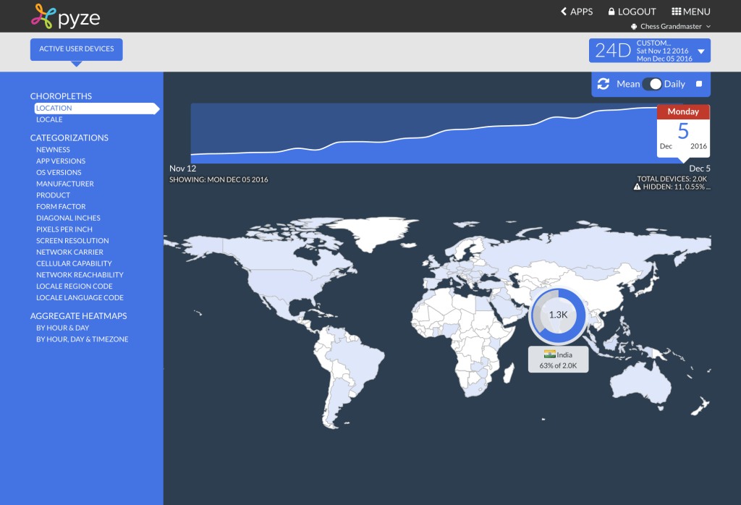Refresh the chart using the sync arrows icon
741x505 pixels.
[604, 84]
